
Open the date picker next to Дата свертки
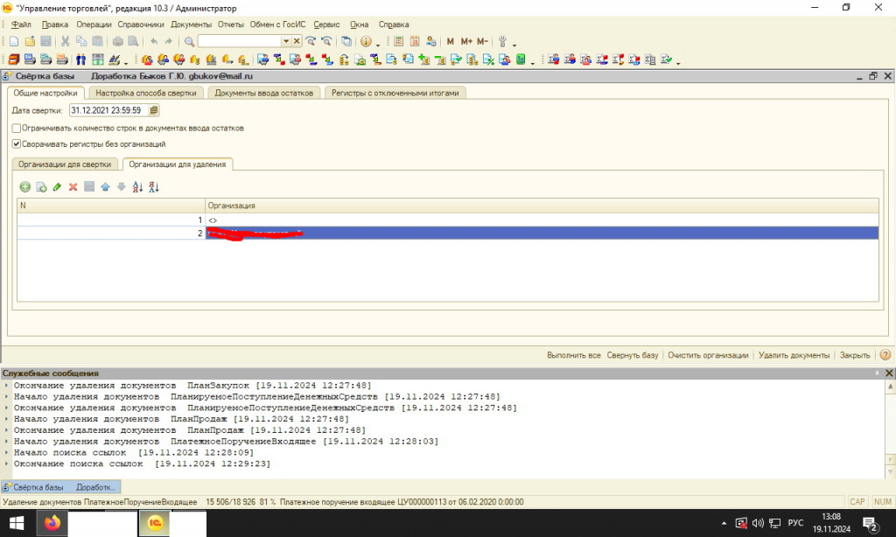coord(154,110)
